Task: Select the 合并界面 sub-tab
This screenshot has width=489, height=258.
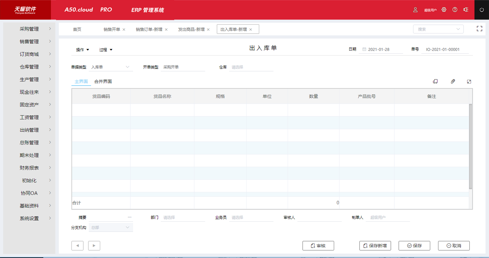Action: (103, 81)
